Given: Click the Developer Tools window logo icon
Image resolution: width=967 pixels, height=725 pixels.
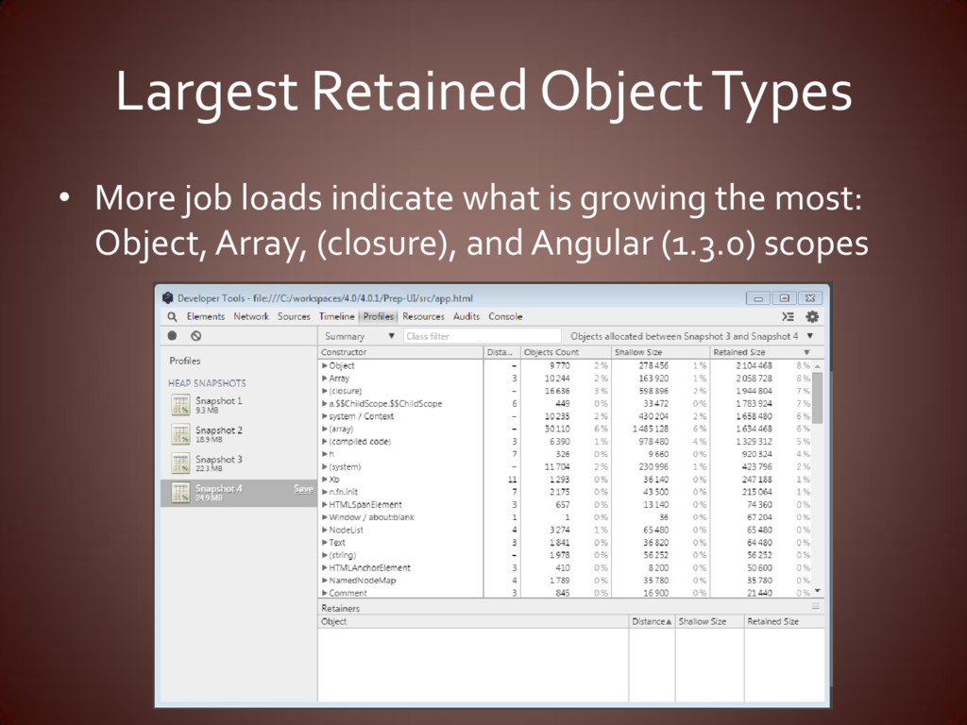Looking at the screenshot, I should pos(168,297).
